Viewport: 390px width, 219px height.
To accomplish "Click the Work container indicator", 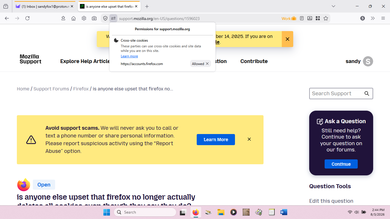I will tap(289, 19).
